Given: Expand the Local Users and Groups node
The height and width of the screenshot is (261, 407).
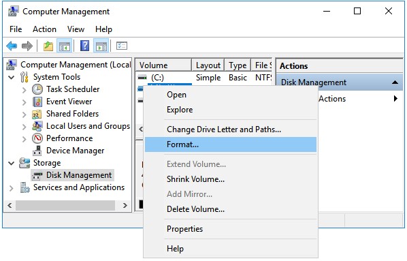Looking at the screenshot, I should [x=25, y=127].
